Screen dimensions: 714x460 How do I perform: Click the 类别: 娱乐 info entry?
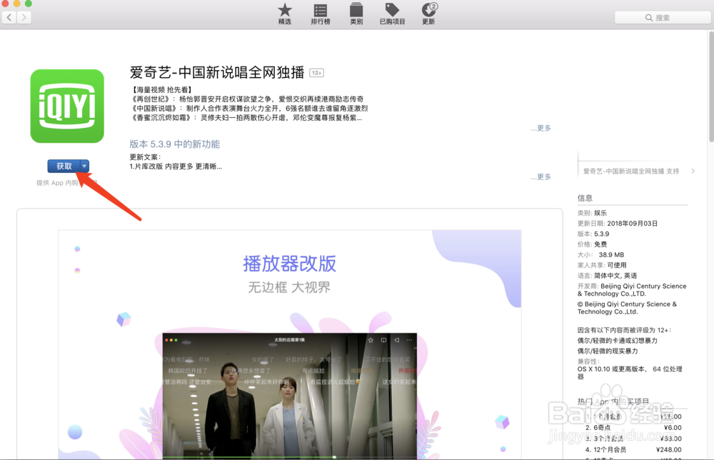point(592,213)
